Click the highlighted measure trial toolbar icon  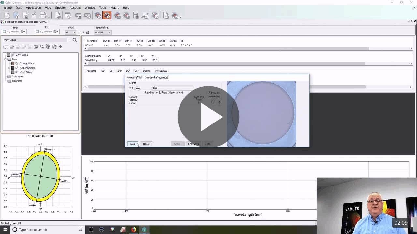coord(107,15)
